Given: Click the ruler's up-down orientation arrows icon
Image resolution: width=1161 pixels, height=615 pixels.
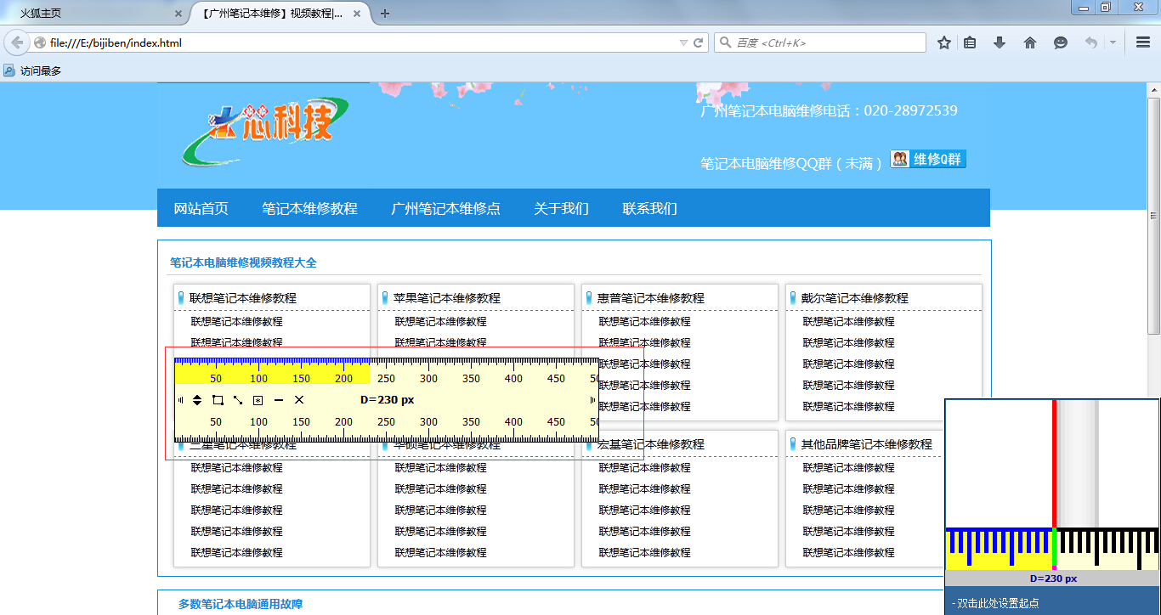Looking at the screenshot, I should pyautogui.click(x=196, y=400).
